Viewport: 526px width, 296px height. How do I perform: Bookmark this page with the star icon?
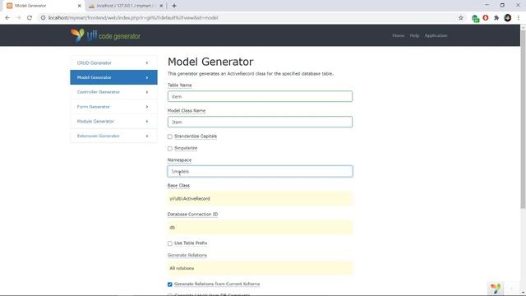click(x=460, y=18)
